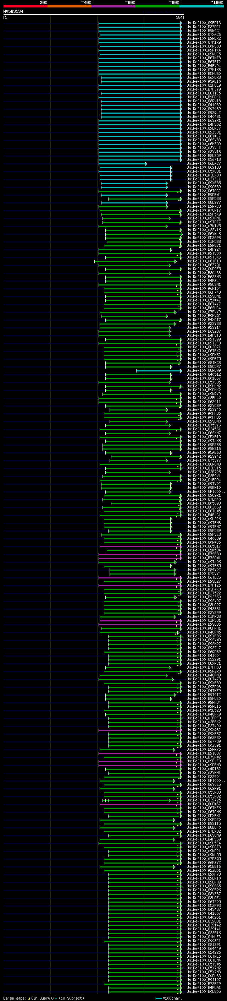Select hit label UniRef100_A9NUC5
Image resolution: width=227 pixels, height=1001 pixels.
coord(204,54)
